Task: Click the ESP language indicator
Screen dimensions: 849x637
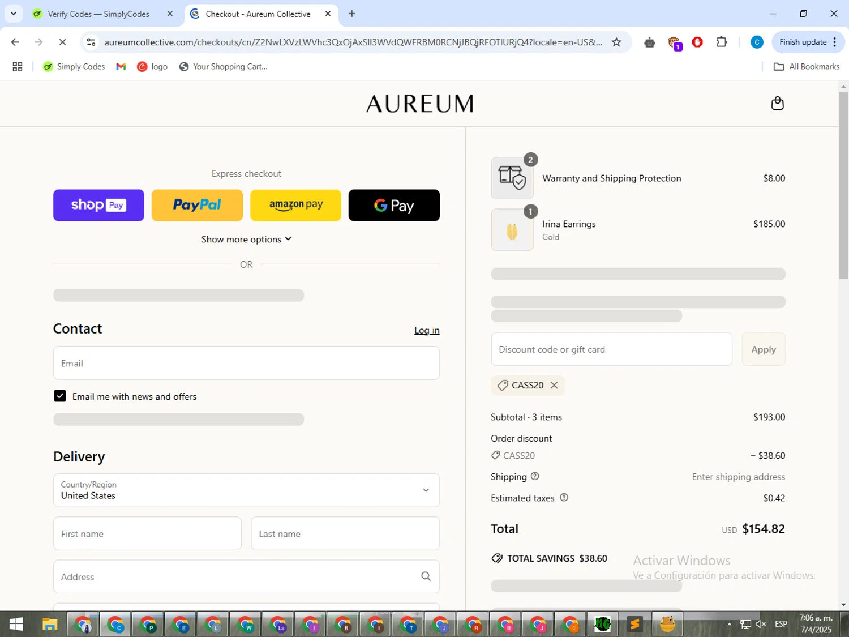Action: 781,624
